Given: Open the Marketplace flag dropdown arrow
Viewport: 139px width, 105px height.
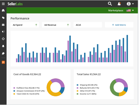Looking at the screenshot, I should 133,10.
